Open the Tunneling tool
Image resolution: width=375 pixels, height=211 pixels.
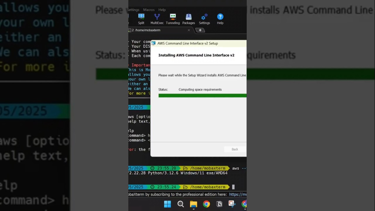pos(173,19)
